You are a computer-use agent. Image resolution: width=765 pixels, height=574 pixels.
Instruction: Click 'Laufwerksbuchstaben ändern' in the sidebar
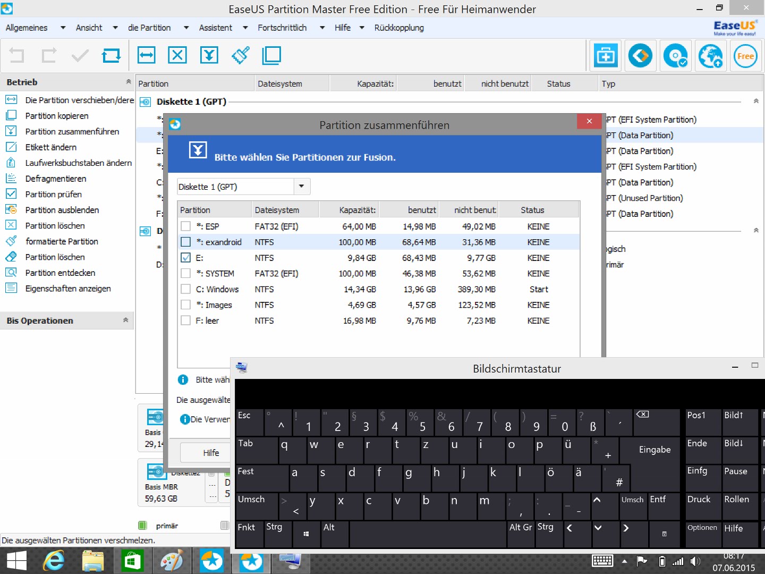point(79,163)
